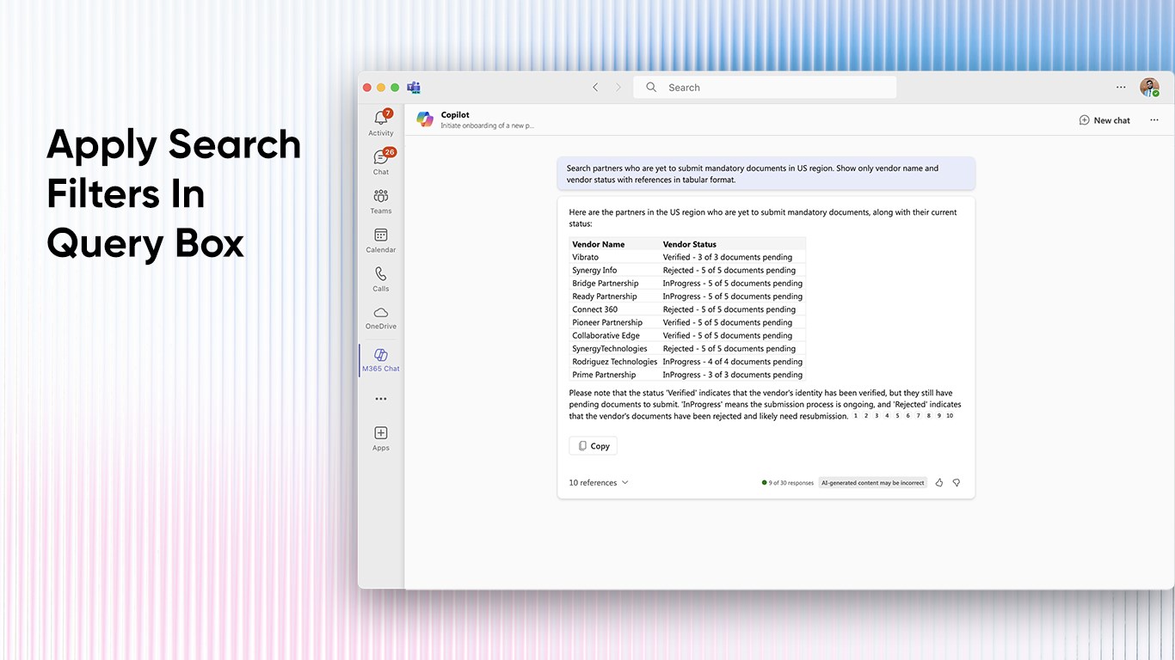Go to Teams in sidebar
Viewport: 1175px width, 660px height.
tap(381, 201)
